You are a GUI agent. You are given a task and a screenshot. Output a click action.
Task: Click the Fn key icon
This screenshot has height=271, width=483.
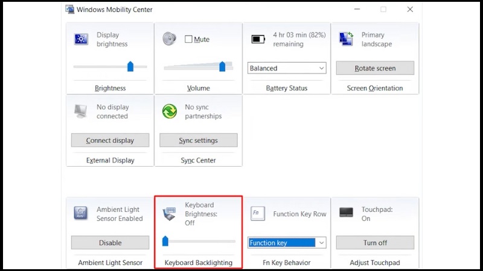[x=258, y=213]
